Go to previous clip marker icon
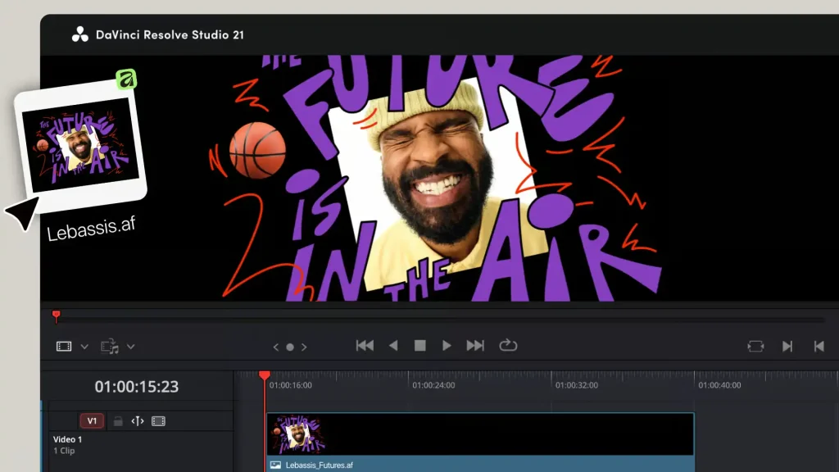This screenshot has width=839, height=472. (x=819, y=347)
